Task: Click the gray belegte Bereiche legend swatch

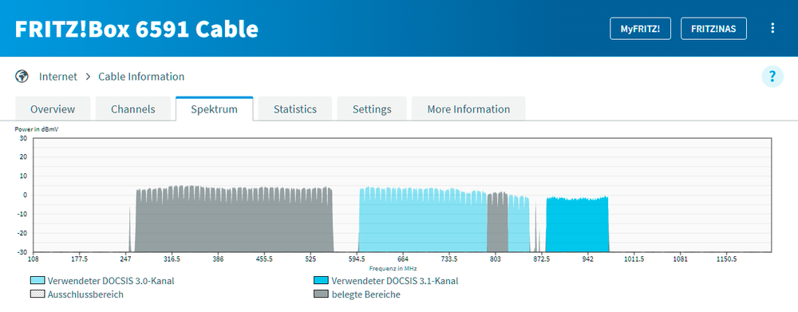Action: pos(321,294)
